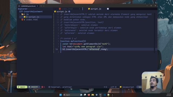Viewport: 173px width, 97px height.
Task: Click the HTML icon beside index.html in Explorer
Action: tap(22, 20)
